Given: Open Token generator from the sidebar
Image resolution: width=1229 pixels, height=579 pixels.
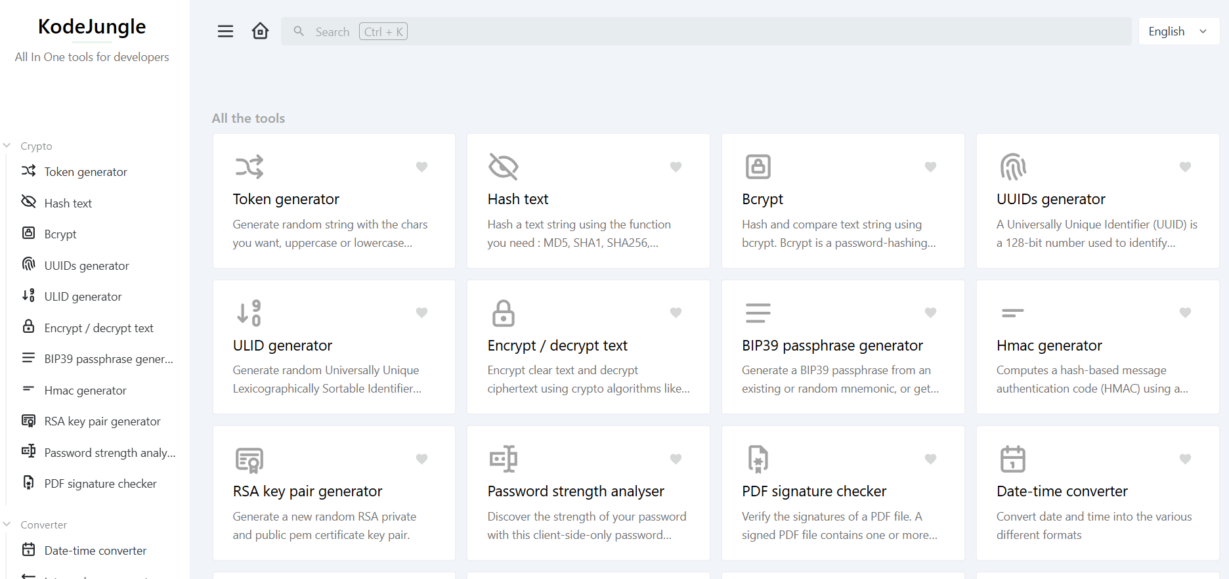Looking at the screenshot, I should coord(85,172).
